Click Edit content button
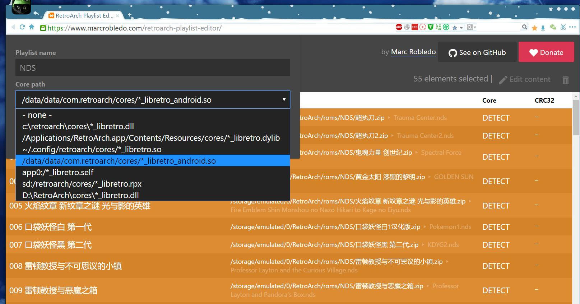This screenshot has width=580, height=304. coord(525,79)
